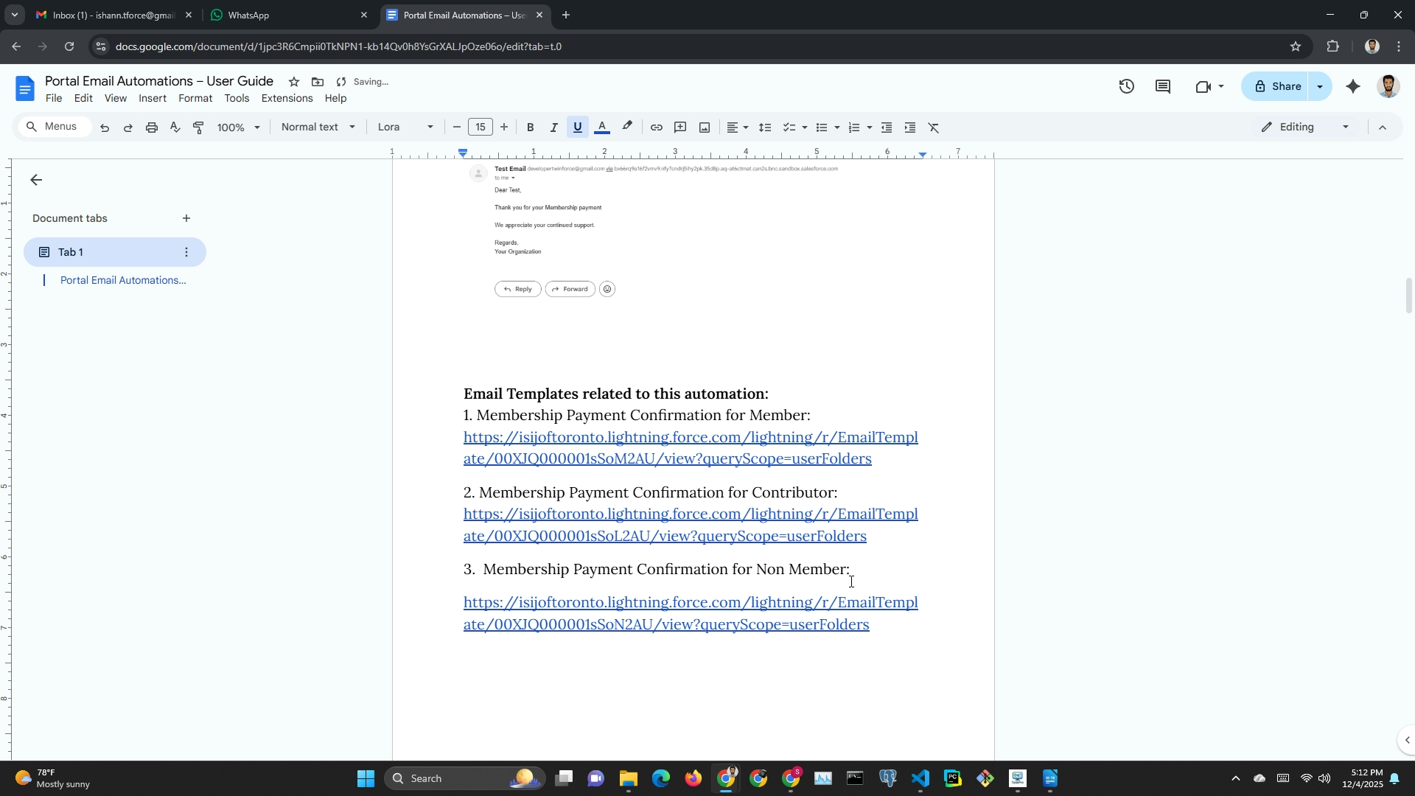This screenshot has width=1415, height=796.
Task: Expand the Normal text style dropdown
Action: coord(318,128)
